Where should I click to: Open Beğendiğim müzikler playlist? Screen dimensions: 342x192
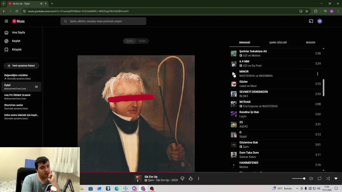coord(21,77)
